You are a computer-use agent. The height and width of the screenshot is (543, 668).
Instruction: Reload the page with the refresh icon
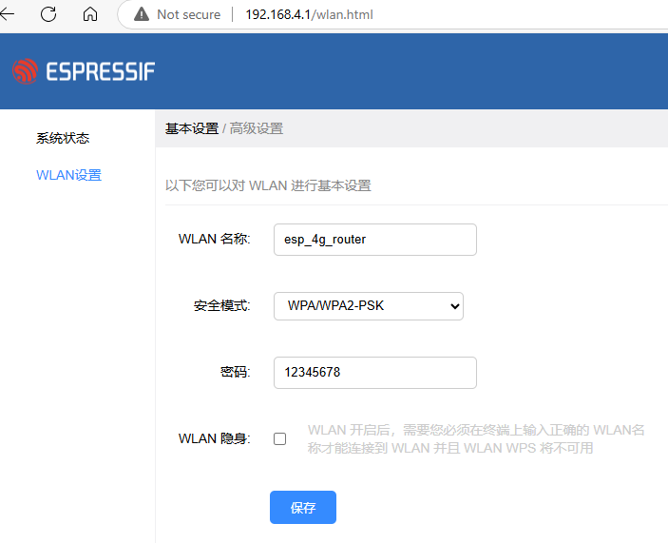coord(48,14)
